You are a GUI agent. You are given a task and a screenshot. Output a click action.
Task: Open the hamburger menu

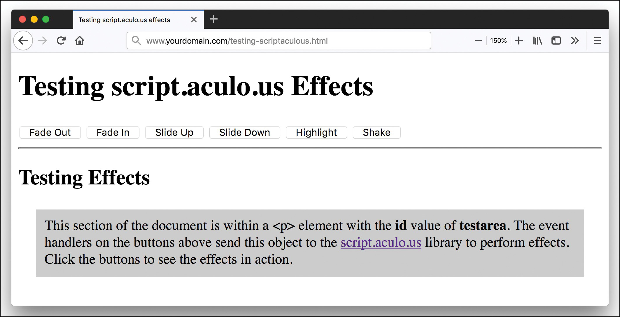click(x=597, y=40)
